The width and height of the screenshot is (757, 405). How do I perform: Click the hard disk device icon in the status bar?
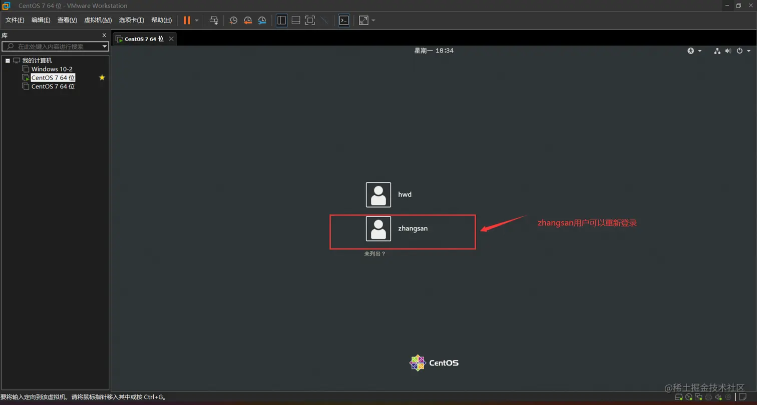tap(679, 397)
